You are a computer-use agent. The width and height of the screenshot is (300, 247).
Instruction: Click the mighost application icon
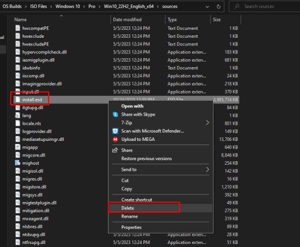coord(18,163)
